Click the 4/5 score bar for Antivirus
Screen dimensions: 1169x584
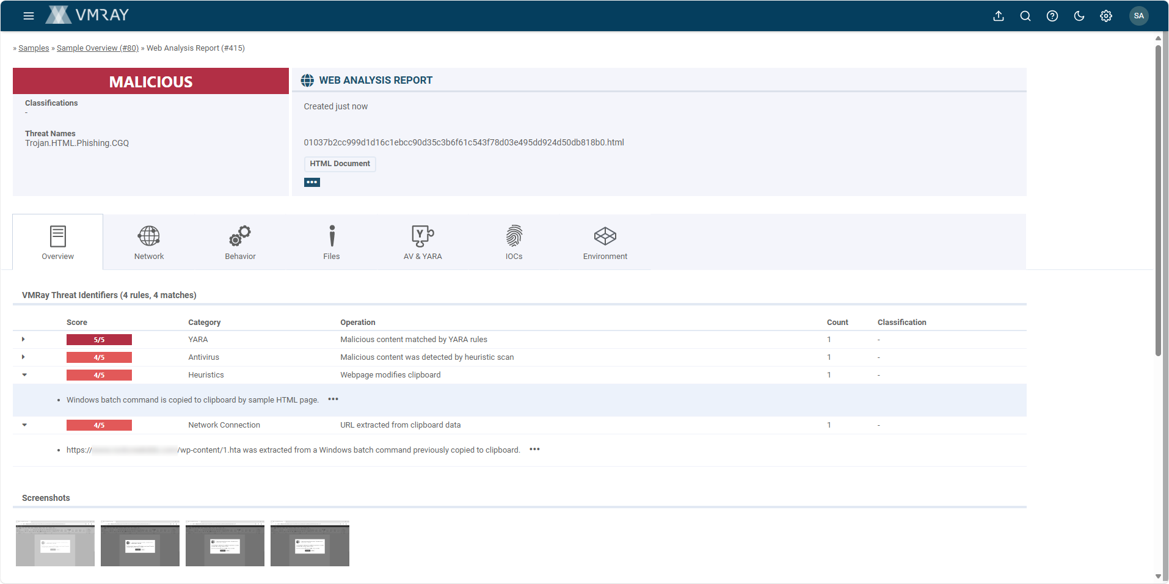click(99, 357)
